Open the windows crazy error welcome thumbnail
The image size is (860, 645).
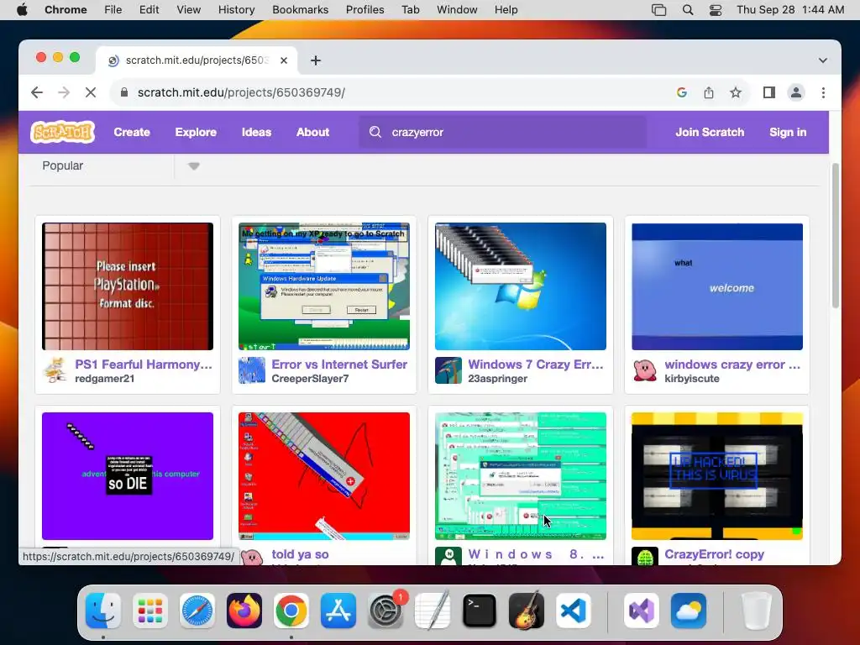(717, 286)
